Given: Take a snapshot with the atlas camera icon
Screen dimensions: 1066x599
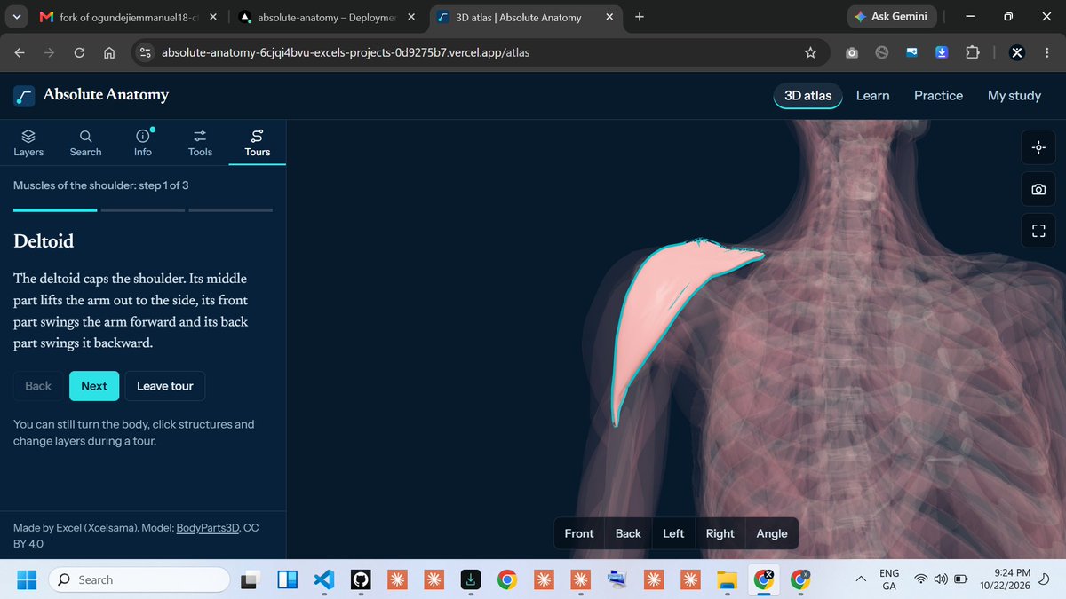Looking at the screenshot, I should [x=1038, y=189].
